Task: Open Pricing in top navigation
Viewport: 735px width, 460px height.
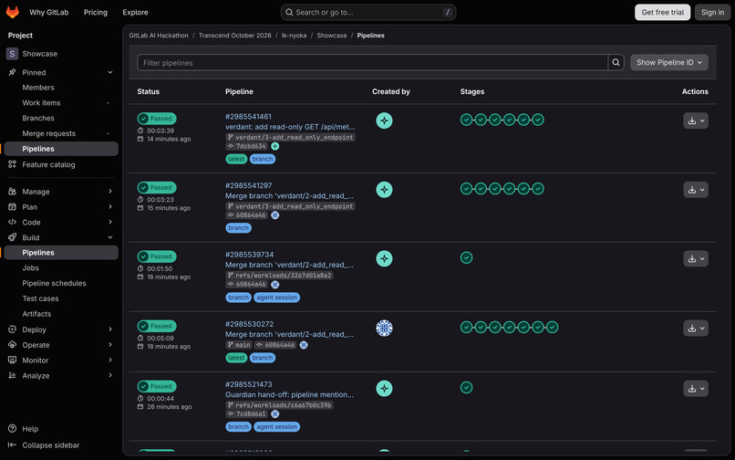Action: 96,12
